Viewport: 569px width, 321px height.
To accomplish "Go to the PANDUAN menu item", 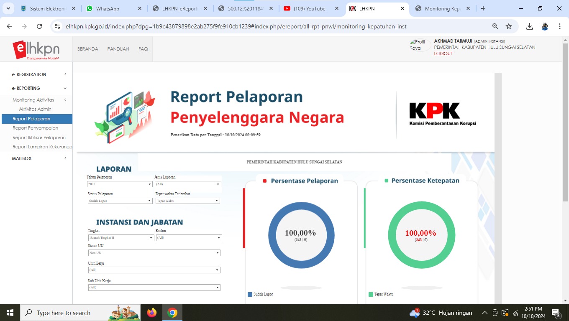I will click(x=118, y=49).
